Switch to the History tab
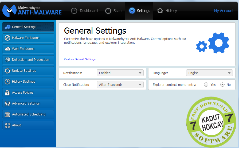The width and height of the screenshot is (239, 148). tap(167, 11)
